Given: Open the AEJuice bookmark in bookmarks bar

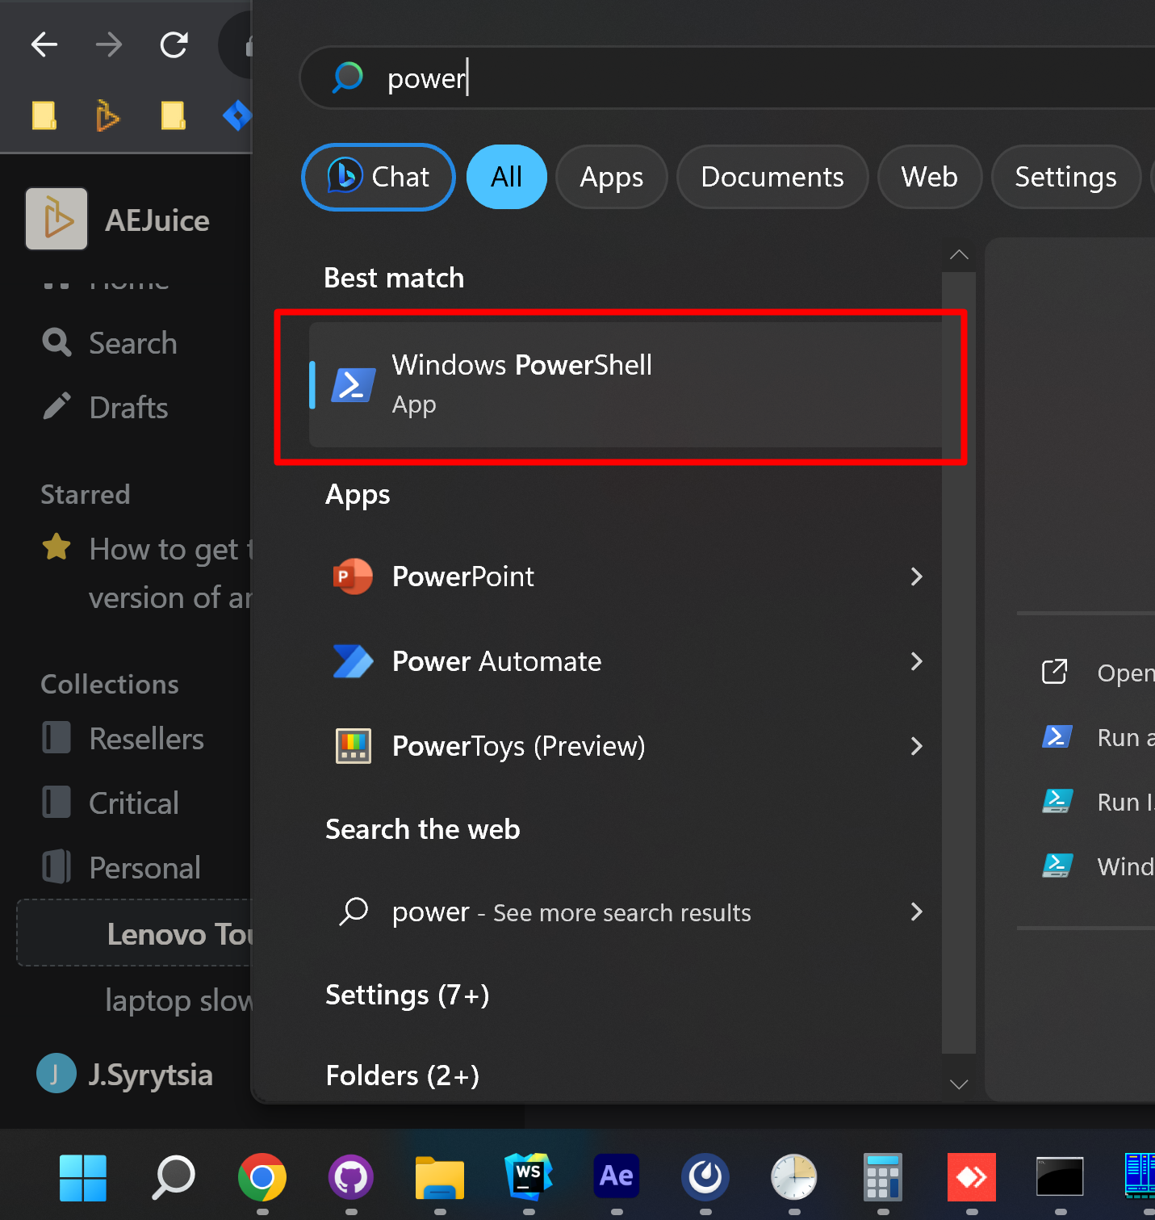Looking at the screenshot, I should pyautogui.click(x=108, y=115).
